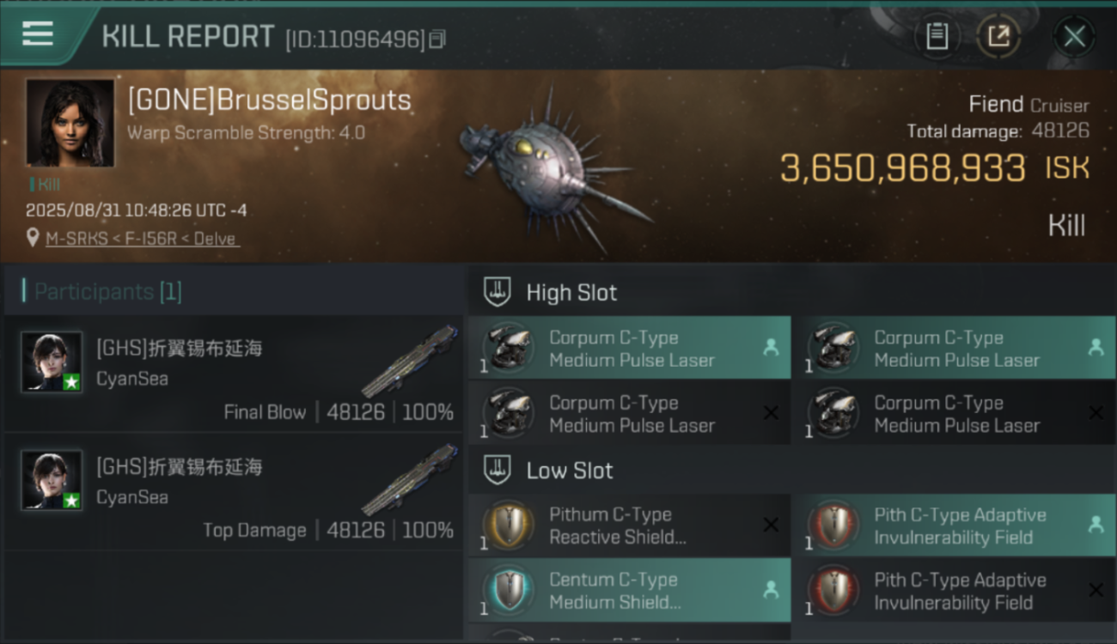View BrusselSprouts pilot portrait
The image size is (1117, 644).
(70, 122)
